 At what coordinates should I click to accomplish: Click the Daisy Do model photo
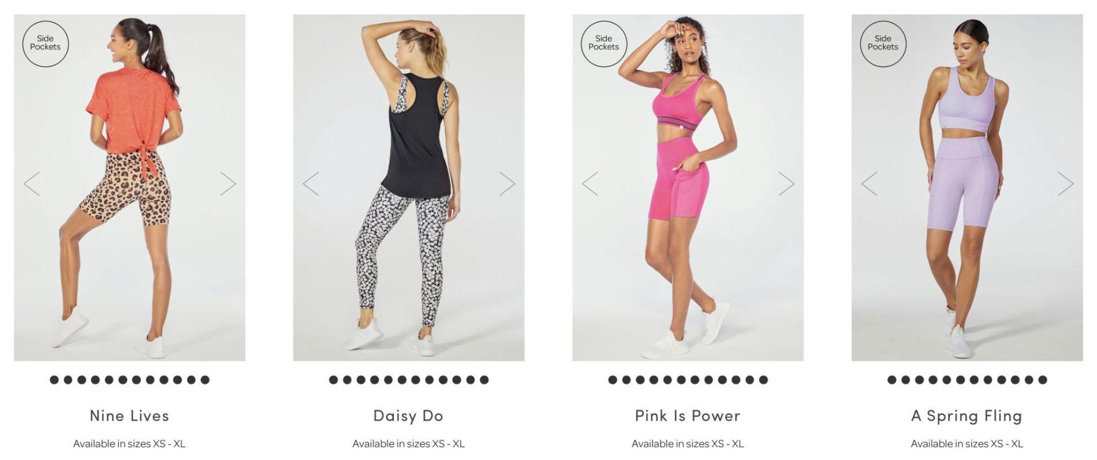coord(409,188)
